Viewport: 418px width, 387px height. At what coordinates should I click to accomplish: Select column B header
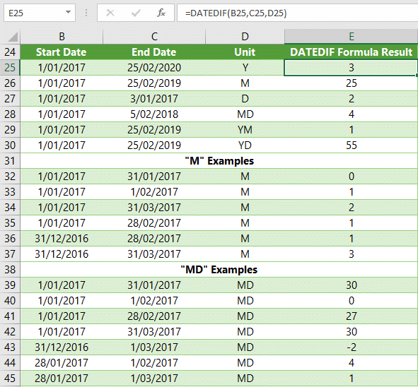(x=62, y=37)
